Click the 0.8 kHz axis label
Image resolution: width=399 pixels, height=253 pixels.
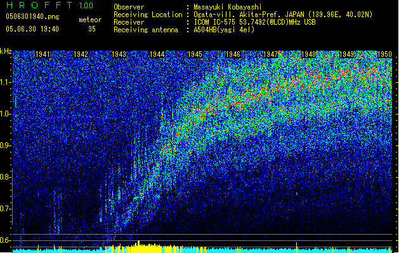pos(6,177)
